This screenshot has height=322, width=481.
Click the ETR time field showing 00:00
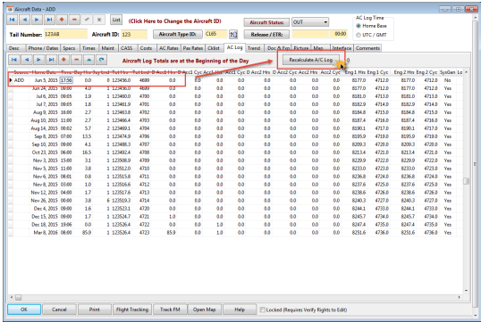tap(338, 34)
